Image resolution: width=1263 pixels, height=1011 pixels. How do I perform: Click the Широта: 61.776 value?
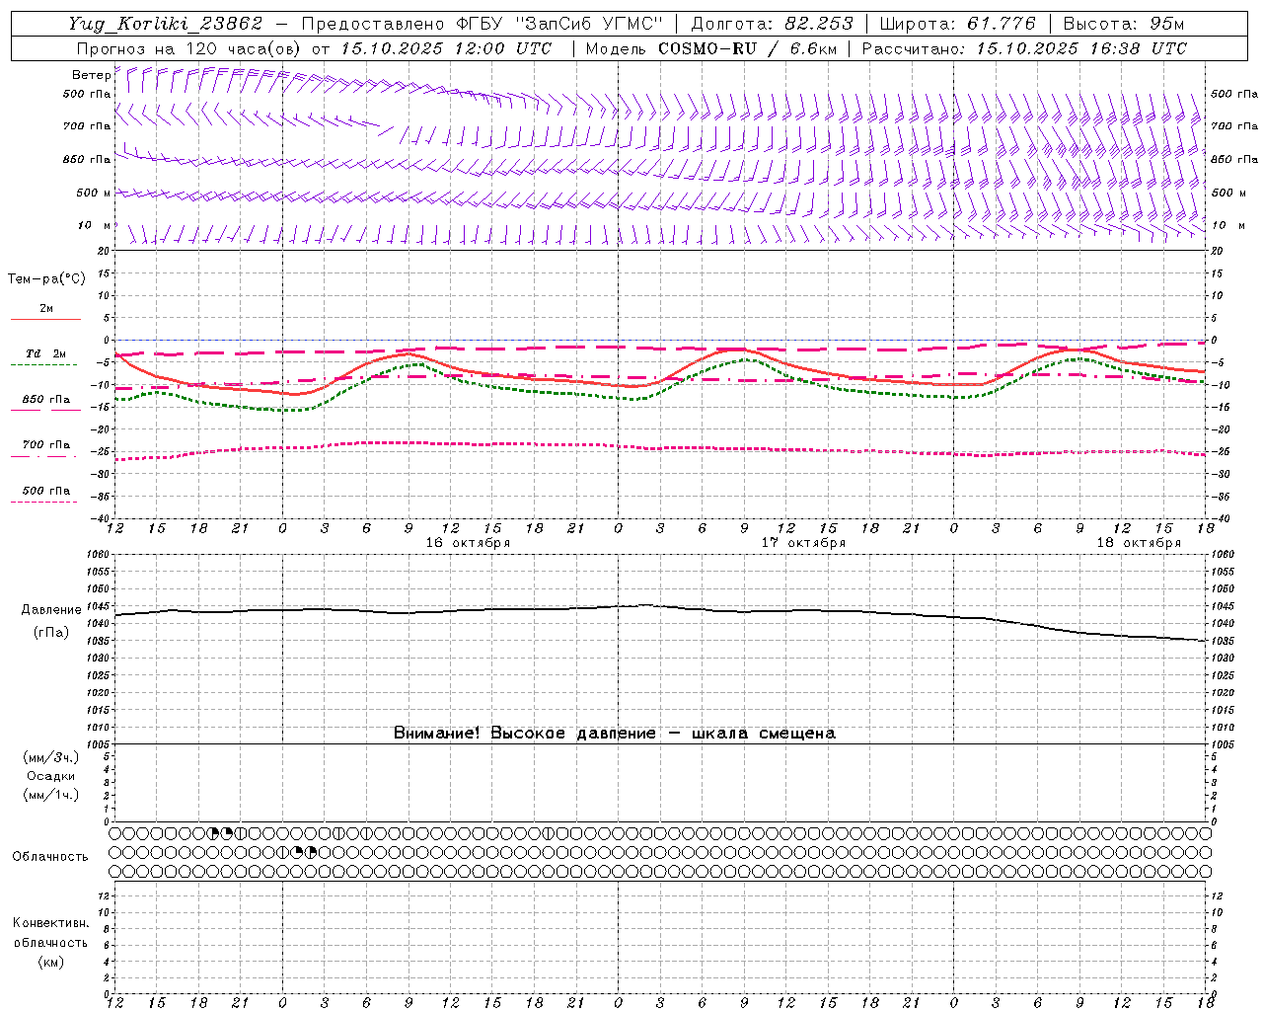[x=957, y=24]
